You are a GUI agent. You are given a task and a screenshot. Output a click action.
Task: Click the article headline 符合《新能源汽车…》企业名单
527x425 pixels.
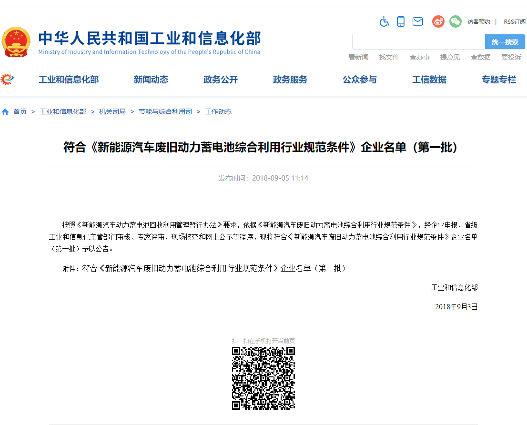pos(261,147)
